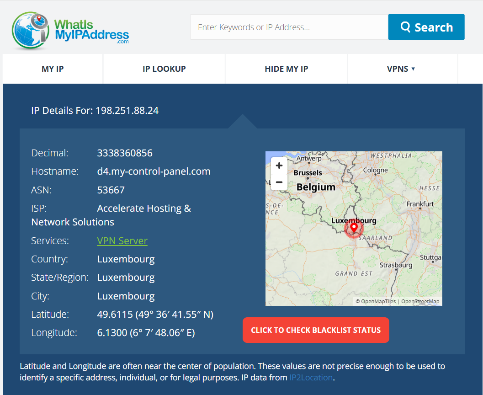This screenshot has height=395, width=483.
Task: Click the red location pin on map
Action: [x=354, y=228]
